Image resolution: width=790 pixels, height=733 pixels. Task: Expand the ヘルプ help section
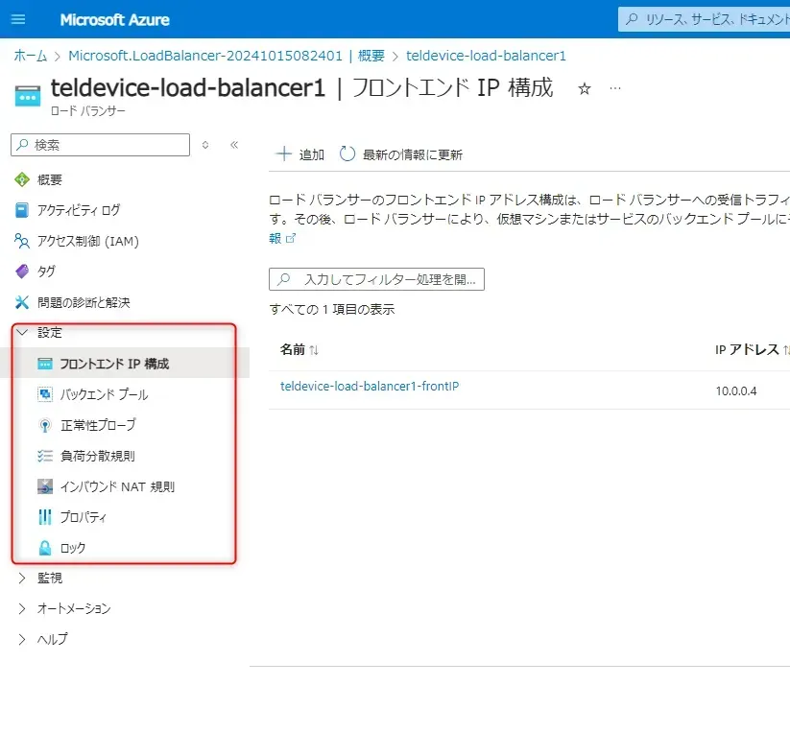pos(22,640)
